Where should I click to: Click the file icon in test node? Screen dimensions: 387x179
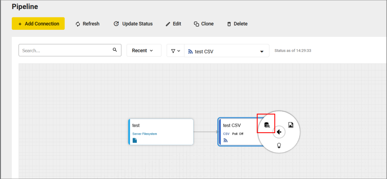point(135,141)
